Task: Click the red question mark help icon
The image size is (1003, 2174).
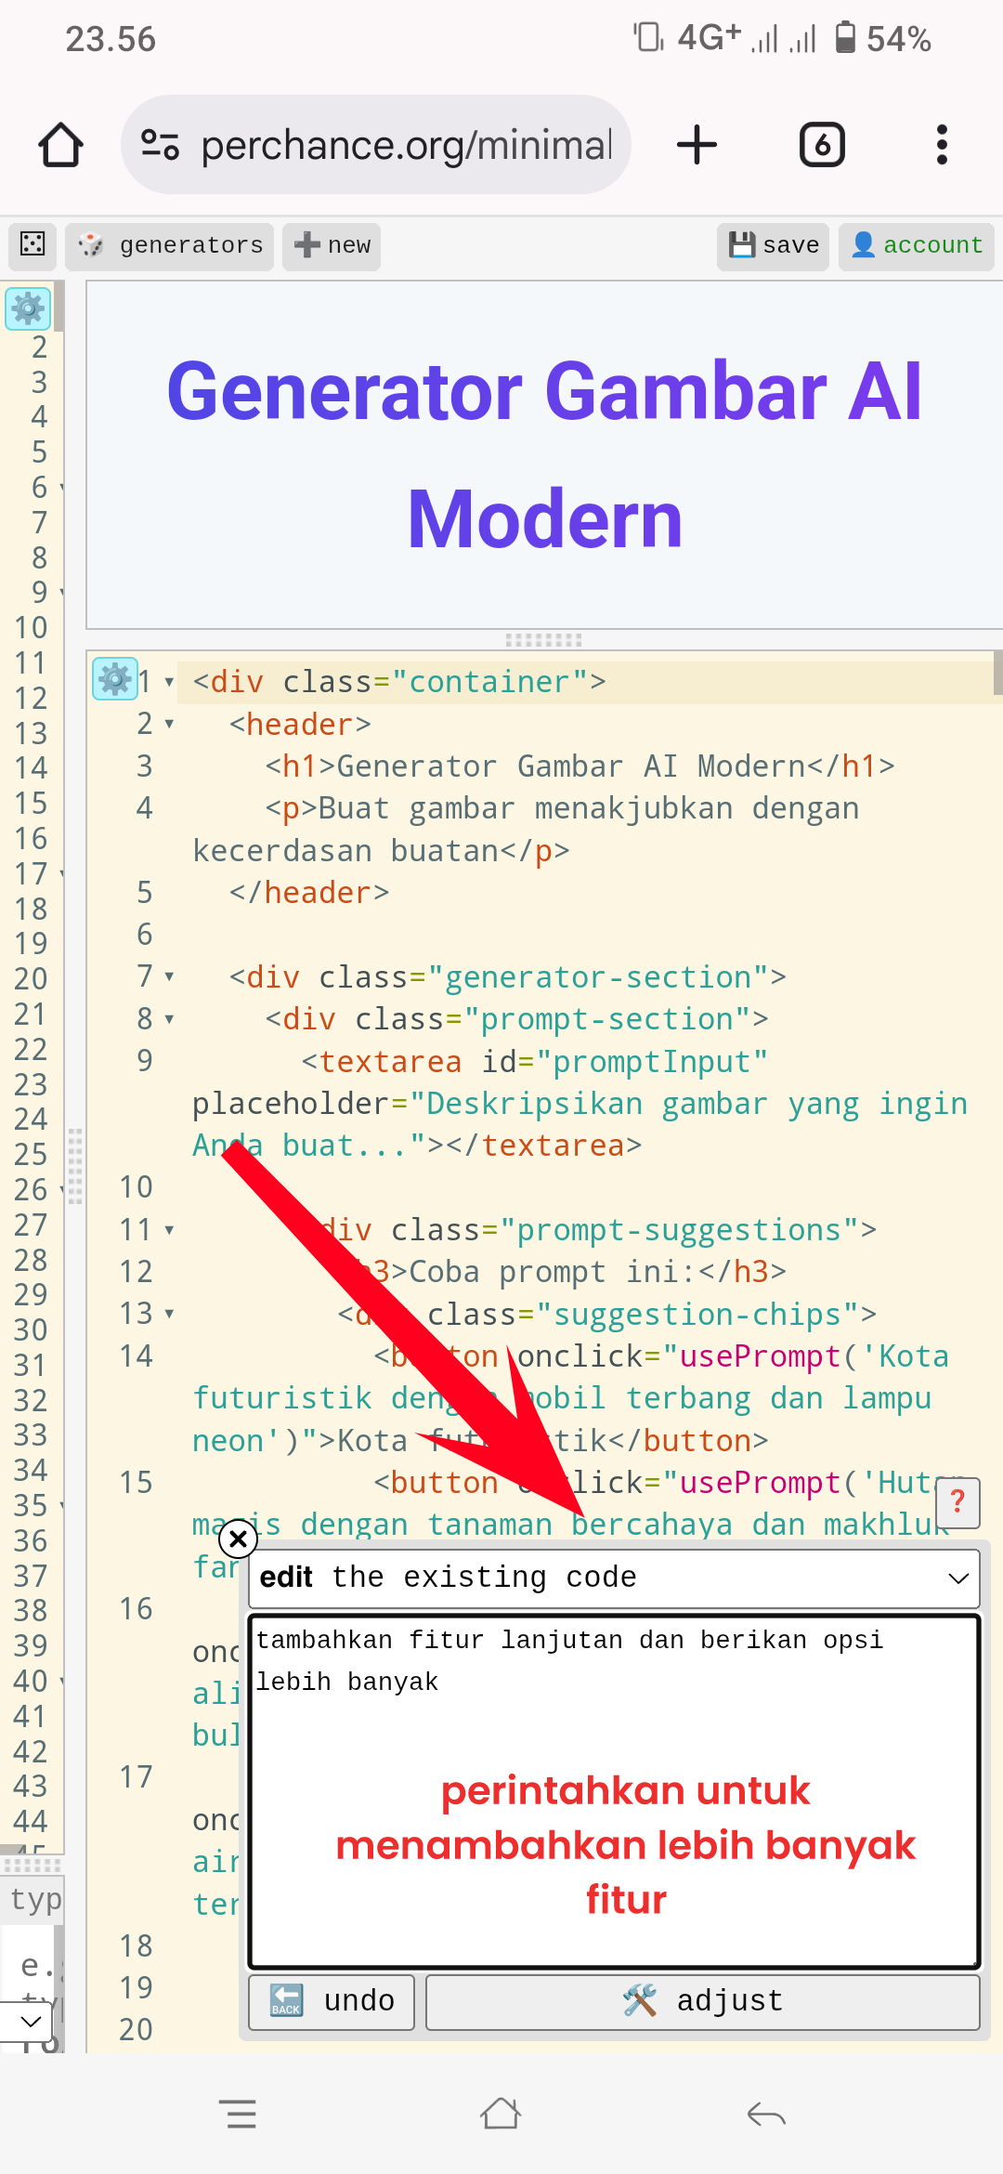Action: (957, 1501)
